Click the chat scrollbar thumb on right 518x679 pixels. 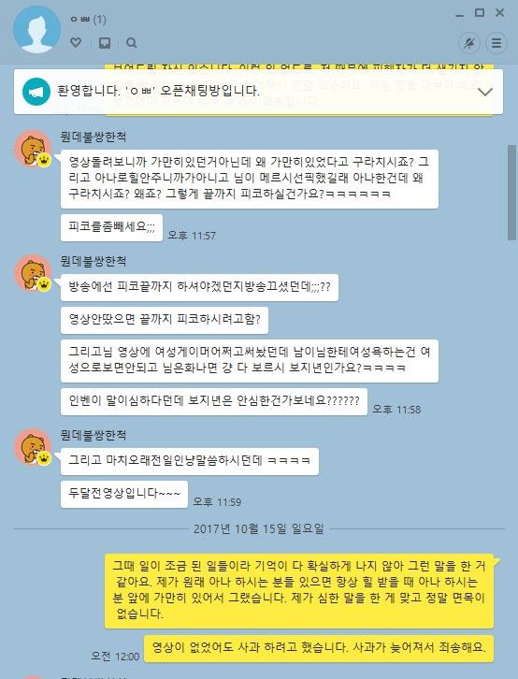511,193
